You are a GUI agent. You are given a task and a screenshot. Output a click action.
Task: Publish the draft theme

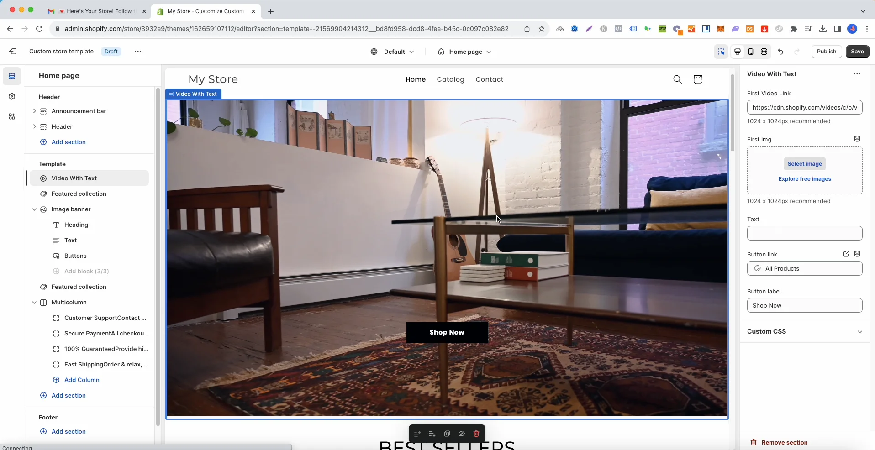click(827, 52)
